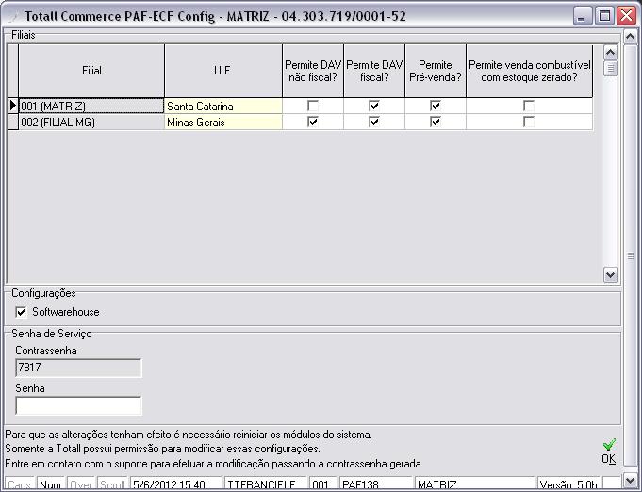642x492 pixels.
Task: Click the Permite DAV fiscal header
Action: (x=374, y=71)
